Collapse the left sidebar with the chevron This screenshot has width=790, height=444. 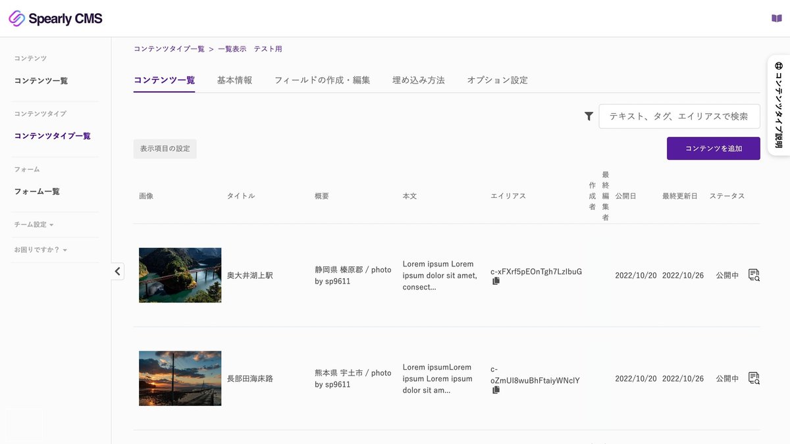coord(117,270)
